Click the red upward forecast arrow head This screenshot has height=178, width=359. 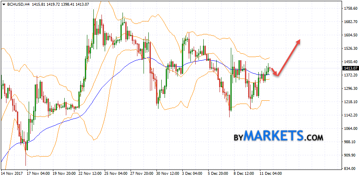click(298, 40)
